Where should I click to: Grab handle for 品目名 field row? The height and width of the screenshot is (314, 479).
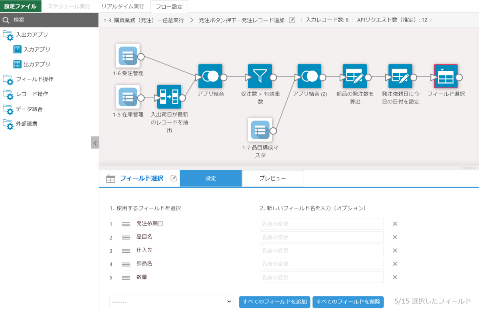point(126,238)
